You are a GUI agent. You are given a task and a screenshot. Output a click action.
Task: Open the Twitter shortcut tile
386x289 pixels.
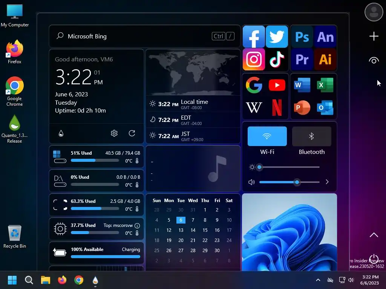coord(277,37)
